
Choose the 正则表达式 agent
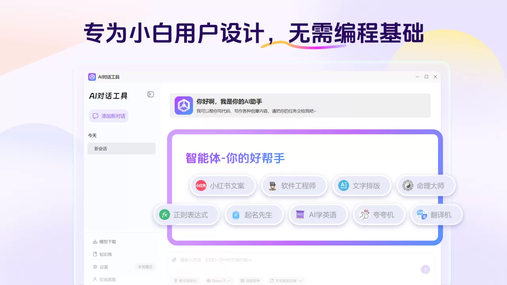[187, 215]
